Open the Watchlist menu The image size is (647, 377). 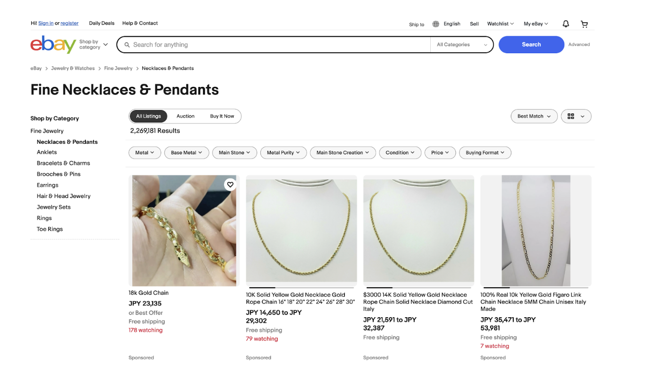500,24
